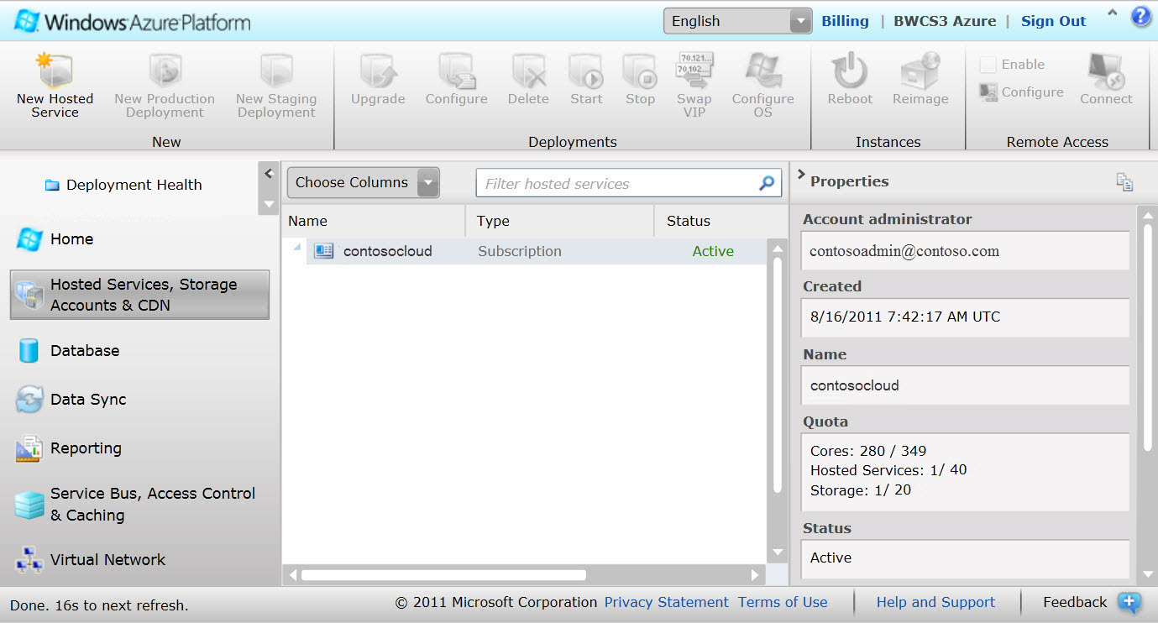Click the Cores: 280 / 349 quota text
This screenshot has height=623, width=1158.
point(868,451)
